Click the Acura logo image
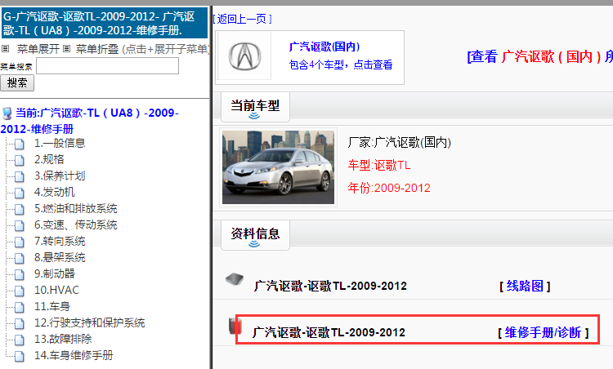 244,56
